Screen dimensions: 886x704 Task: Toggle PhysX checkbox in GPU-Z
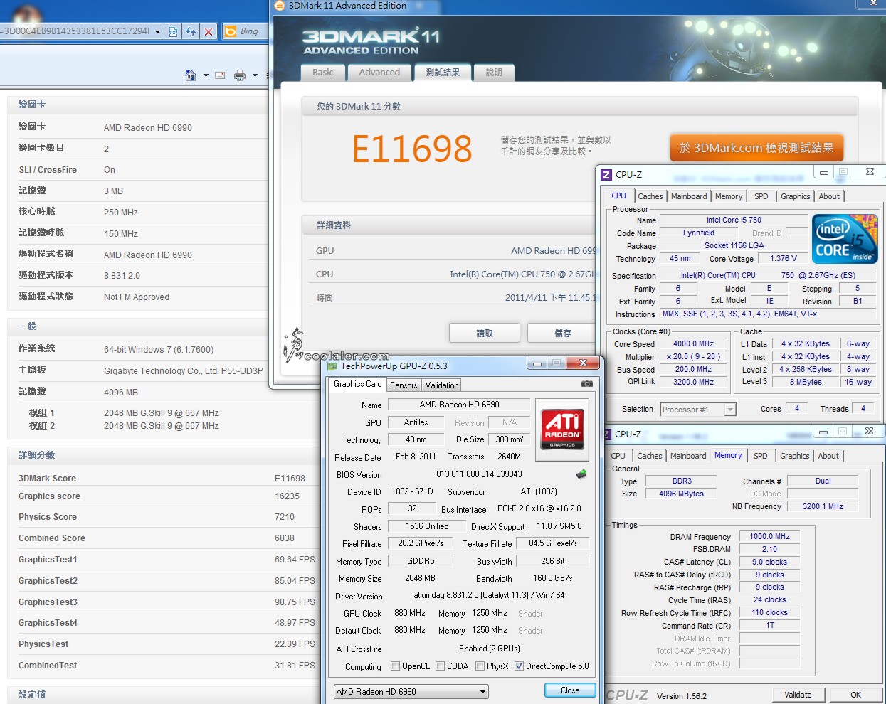tap(480, 666)
